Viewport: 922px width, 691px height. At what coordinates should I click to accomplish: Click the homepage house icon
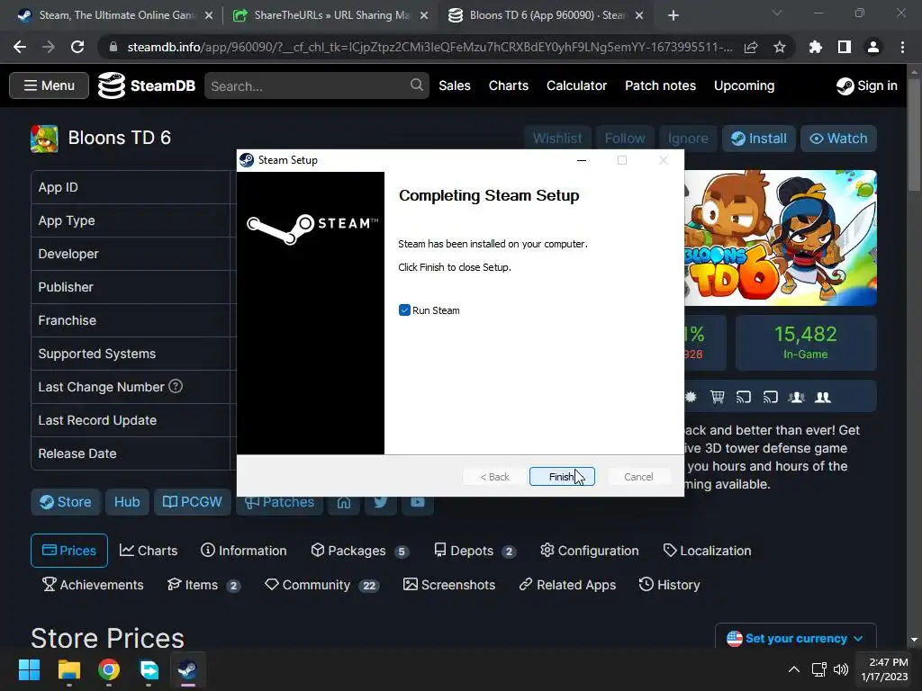click(343, 503)
